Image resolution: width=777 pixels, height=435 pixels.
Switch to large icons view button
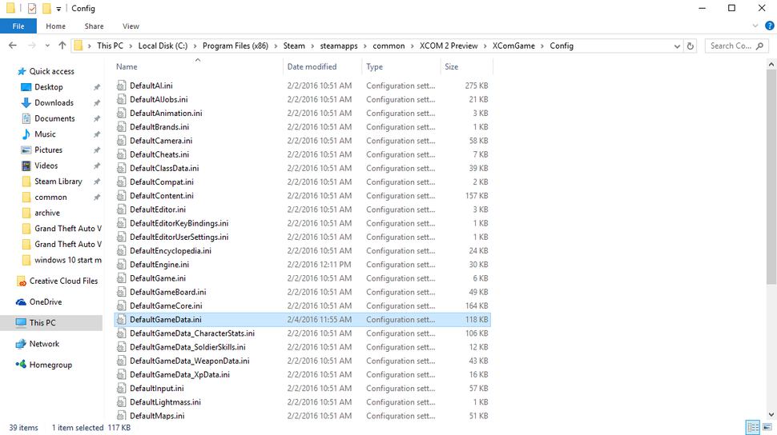tap(767, 427)
